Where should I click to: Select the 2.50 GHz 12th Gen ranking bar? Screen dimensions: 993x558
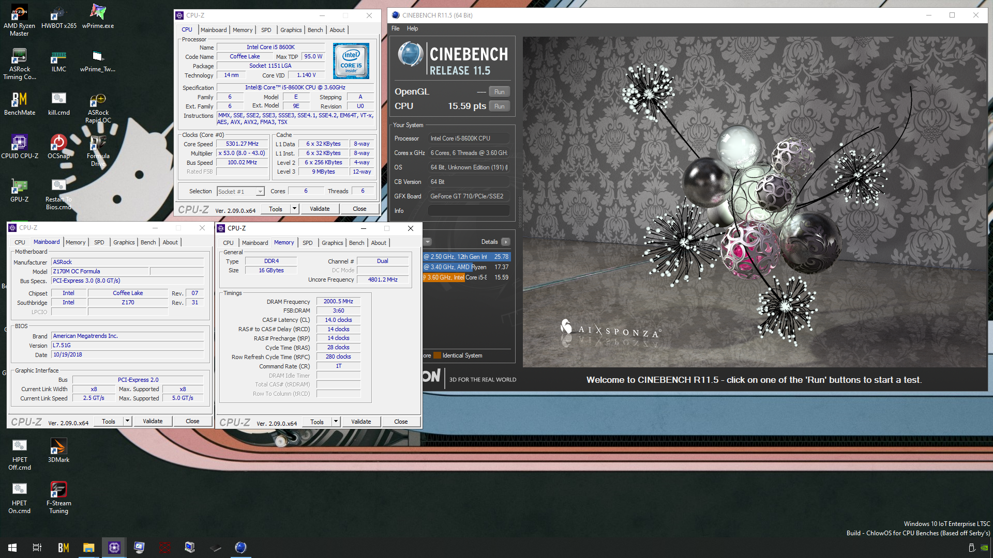467,257
